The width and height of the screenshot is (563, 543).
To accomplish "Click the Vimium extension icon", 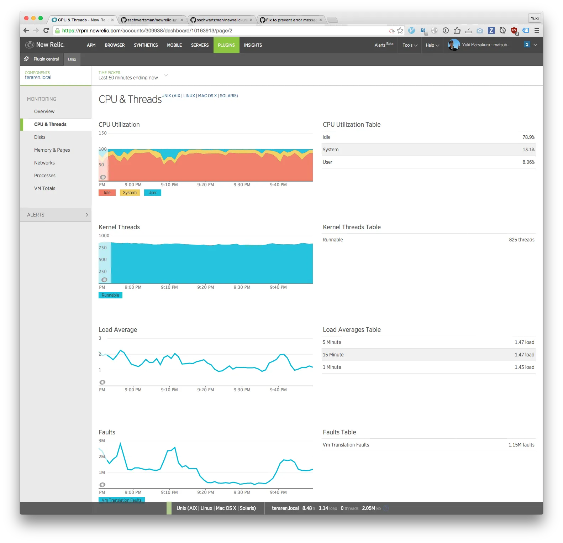I will (x=412, y=31).
